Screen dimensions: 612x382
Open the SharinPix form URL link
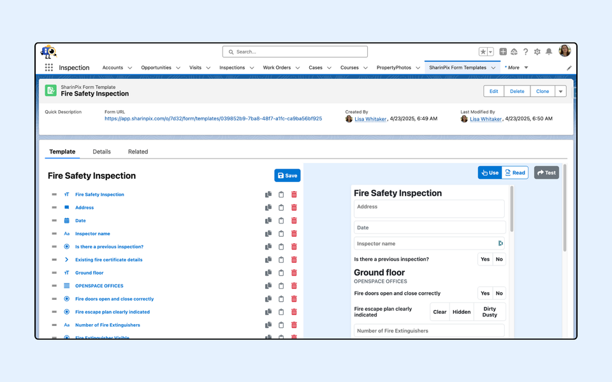213,118
